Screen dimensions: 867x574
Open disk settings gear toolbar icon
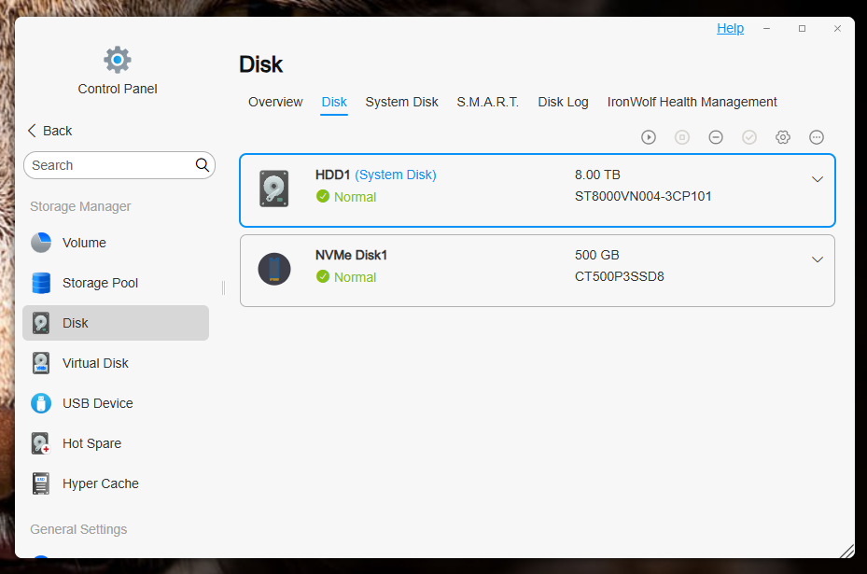[x=783, y=137]
